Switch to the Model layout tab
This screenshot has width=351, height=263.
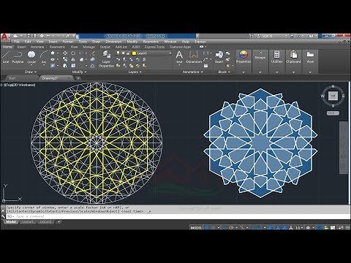point(11,222)
